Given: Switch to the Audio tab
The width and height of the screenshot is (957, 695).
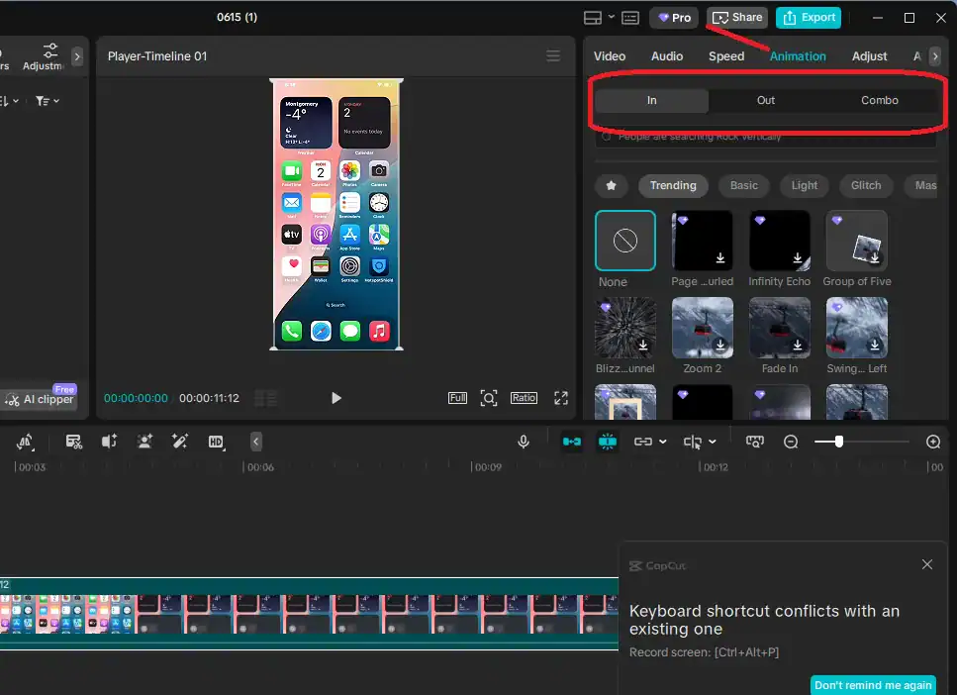Looking at the screenshot, I should [666, 56].
